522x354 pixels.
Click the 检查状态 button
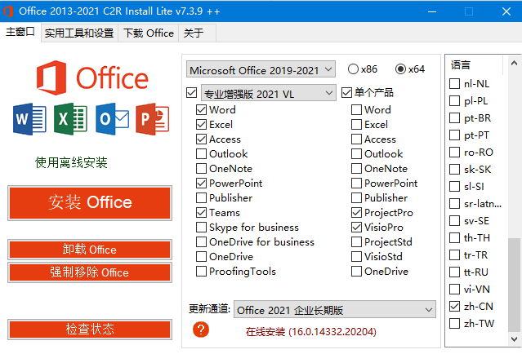pos(90,329)
